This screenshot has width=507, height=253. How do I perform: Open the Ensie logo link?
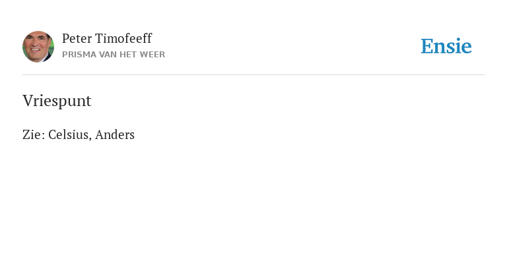[446, 46]
